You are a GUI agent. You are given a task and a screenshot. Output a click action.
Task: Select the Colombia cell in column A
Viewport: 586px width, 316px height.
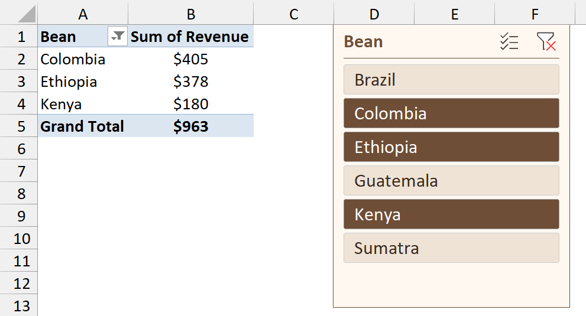[x=83, y=58]
